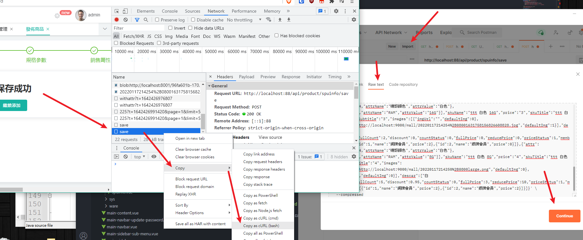Image resolution: width=583 pixels, height=240 pixels.
Task: Enable Preserve log checkbox
Action: point(157,20)
